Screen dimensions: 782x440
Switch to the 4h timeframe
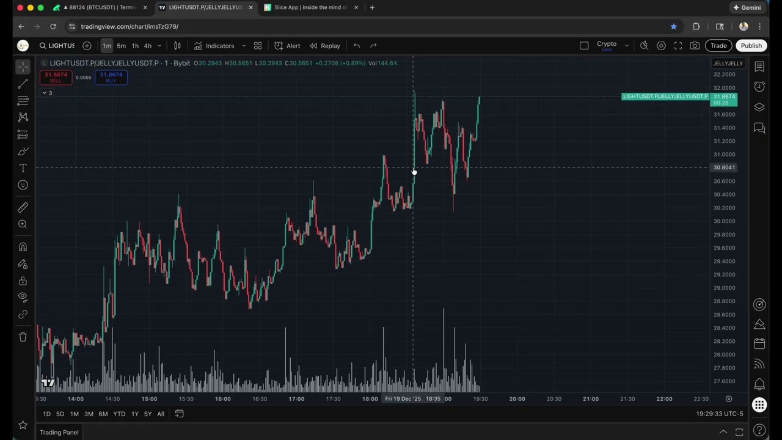[147, 46]
